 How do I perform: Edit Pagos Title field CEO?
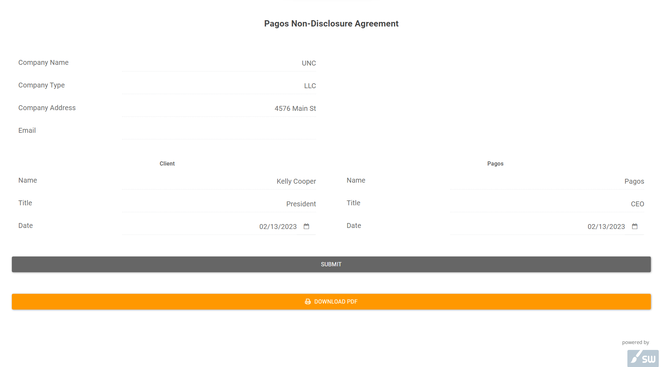pos(547,204)
